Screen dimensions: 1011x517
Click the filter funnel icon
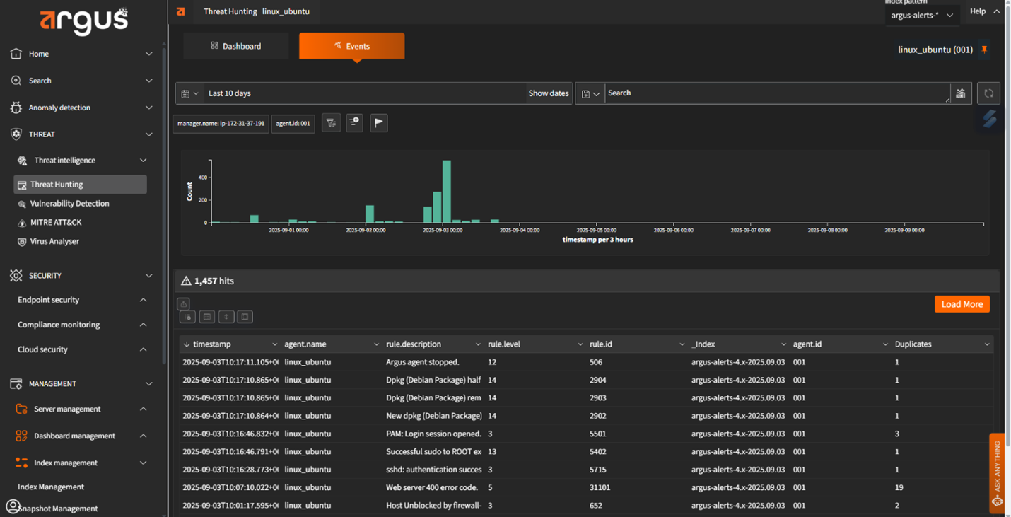pyautogui.click(x=331, y=123)
